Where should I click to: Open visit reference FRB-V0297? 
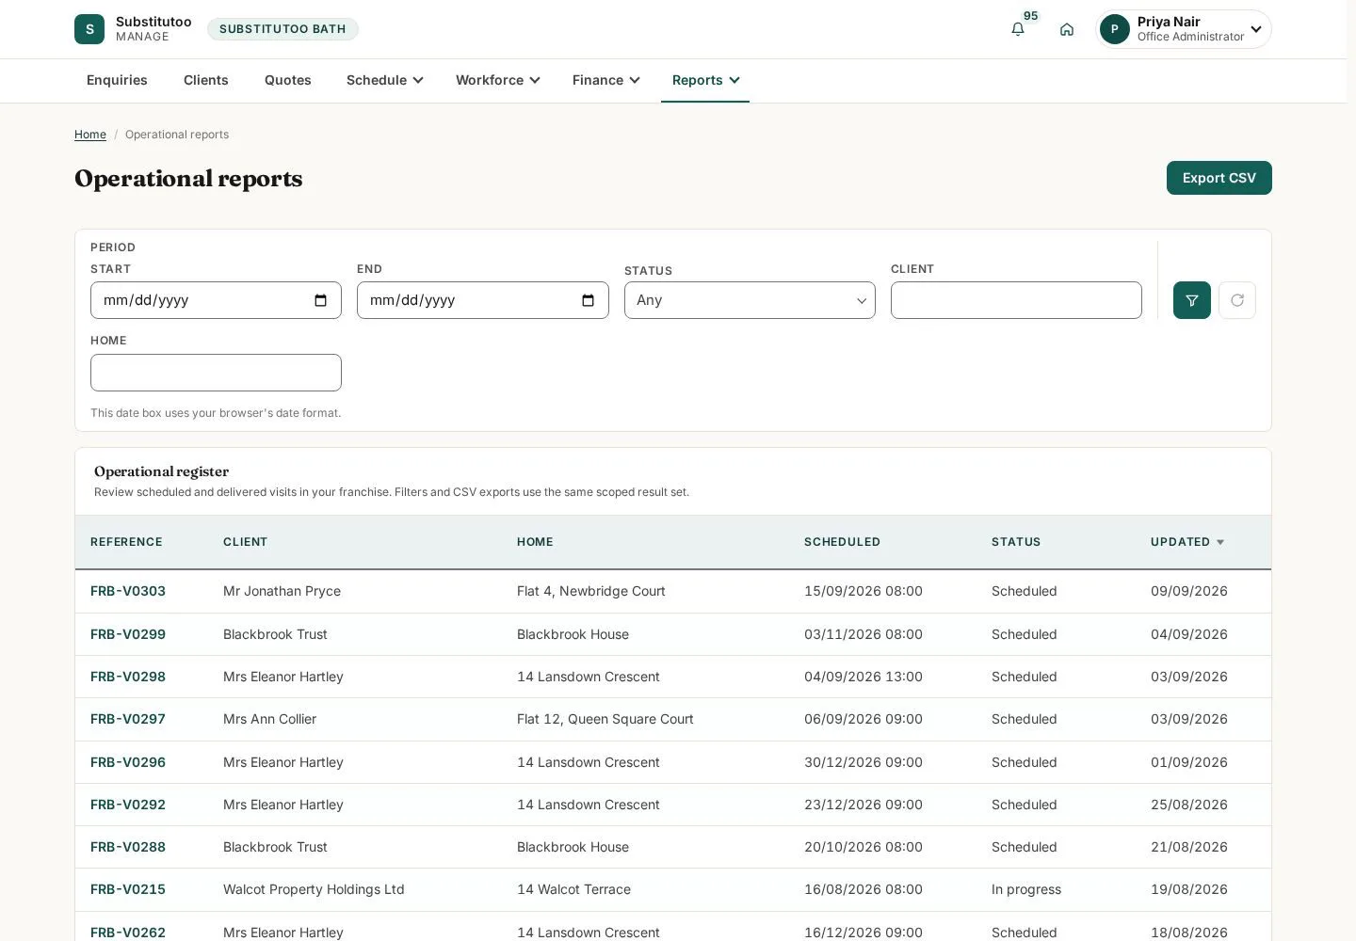point(128,719)
